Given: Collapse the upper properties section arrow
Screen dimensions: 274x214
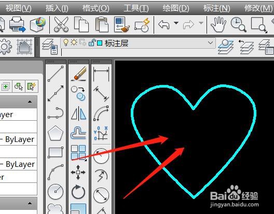Looking at the screenshot, I should 30,102.
